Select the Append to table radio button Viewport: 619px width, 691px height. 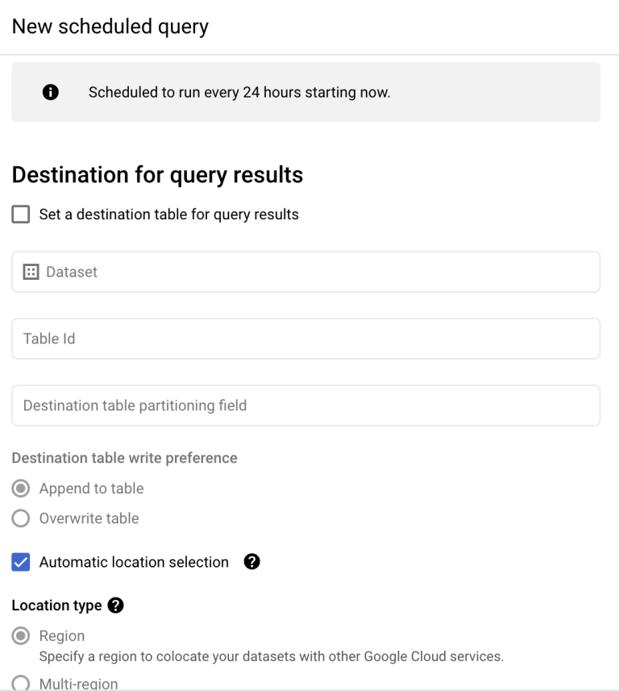(x=21, y=489)
